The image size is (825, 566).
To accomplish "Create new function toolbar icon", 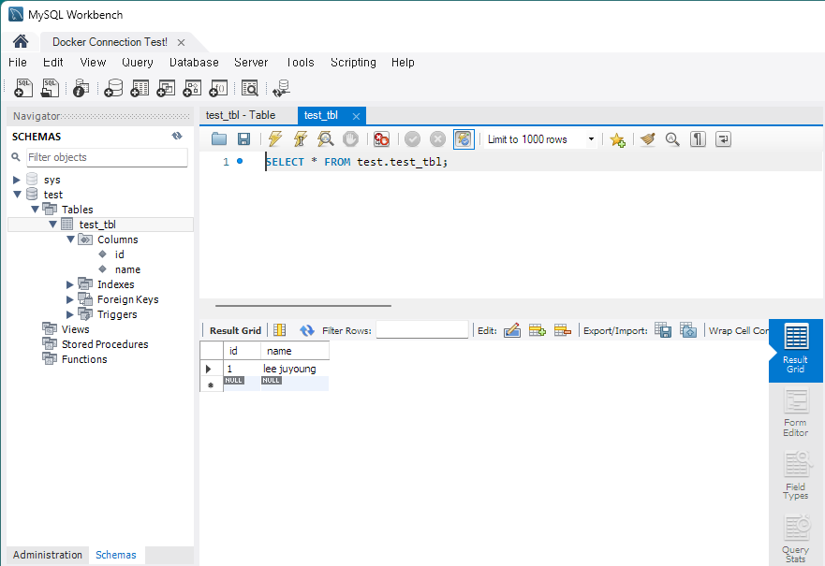I will pos(218,88).
